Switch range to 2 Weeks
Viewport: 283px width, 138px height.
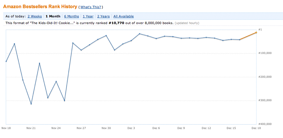tap(35, 16)
